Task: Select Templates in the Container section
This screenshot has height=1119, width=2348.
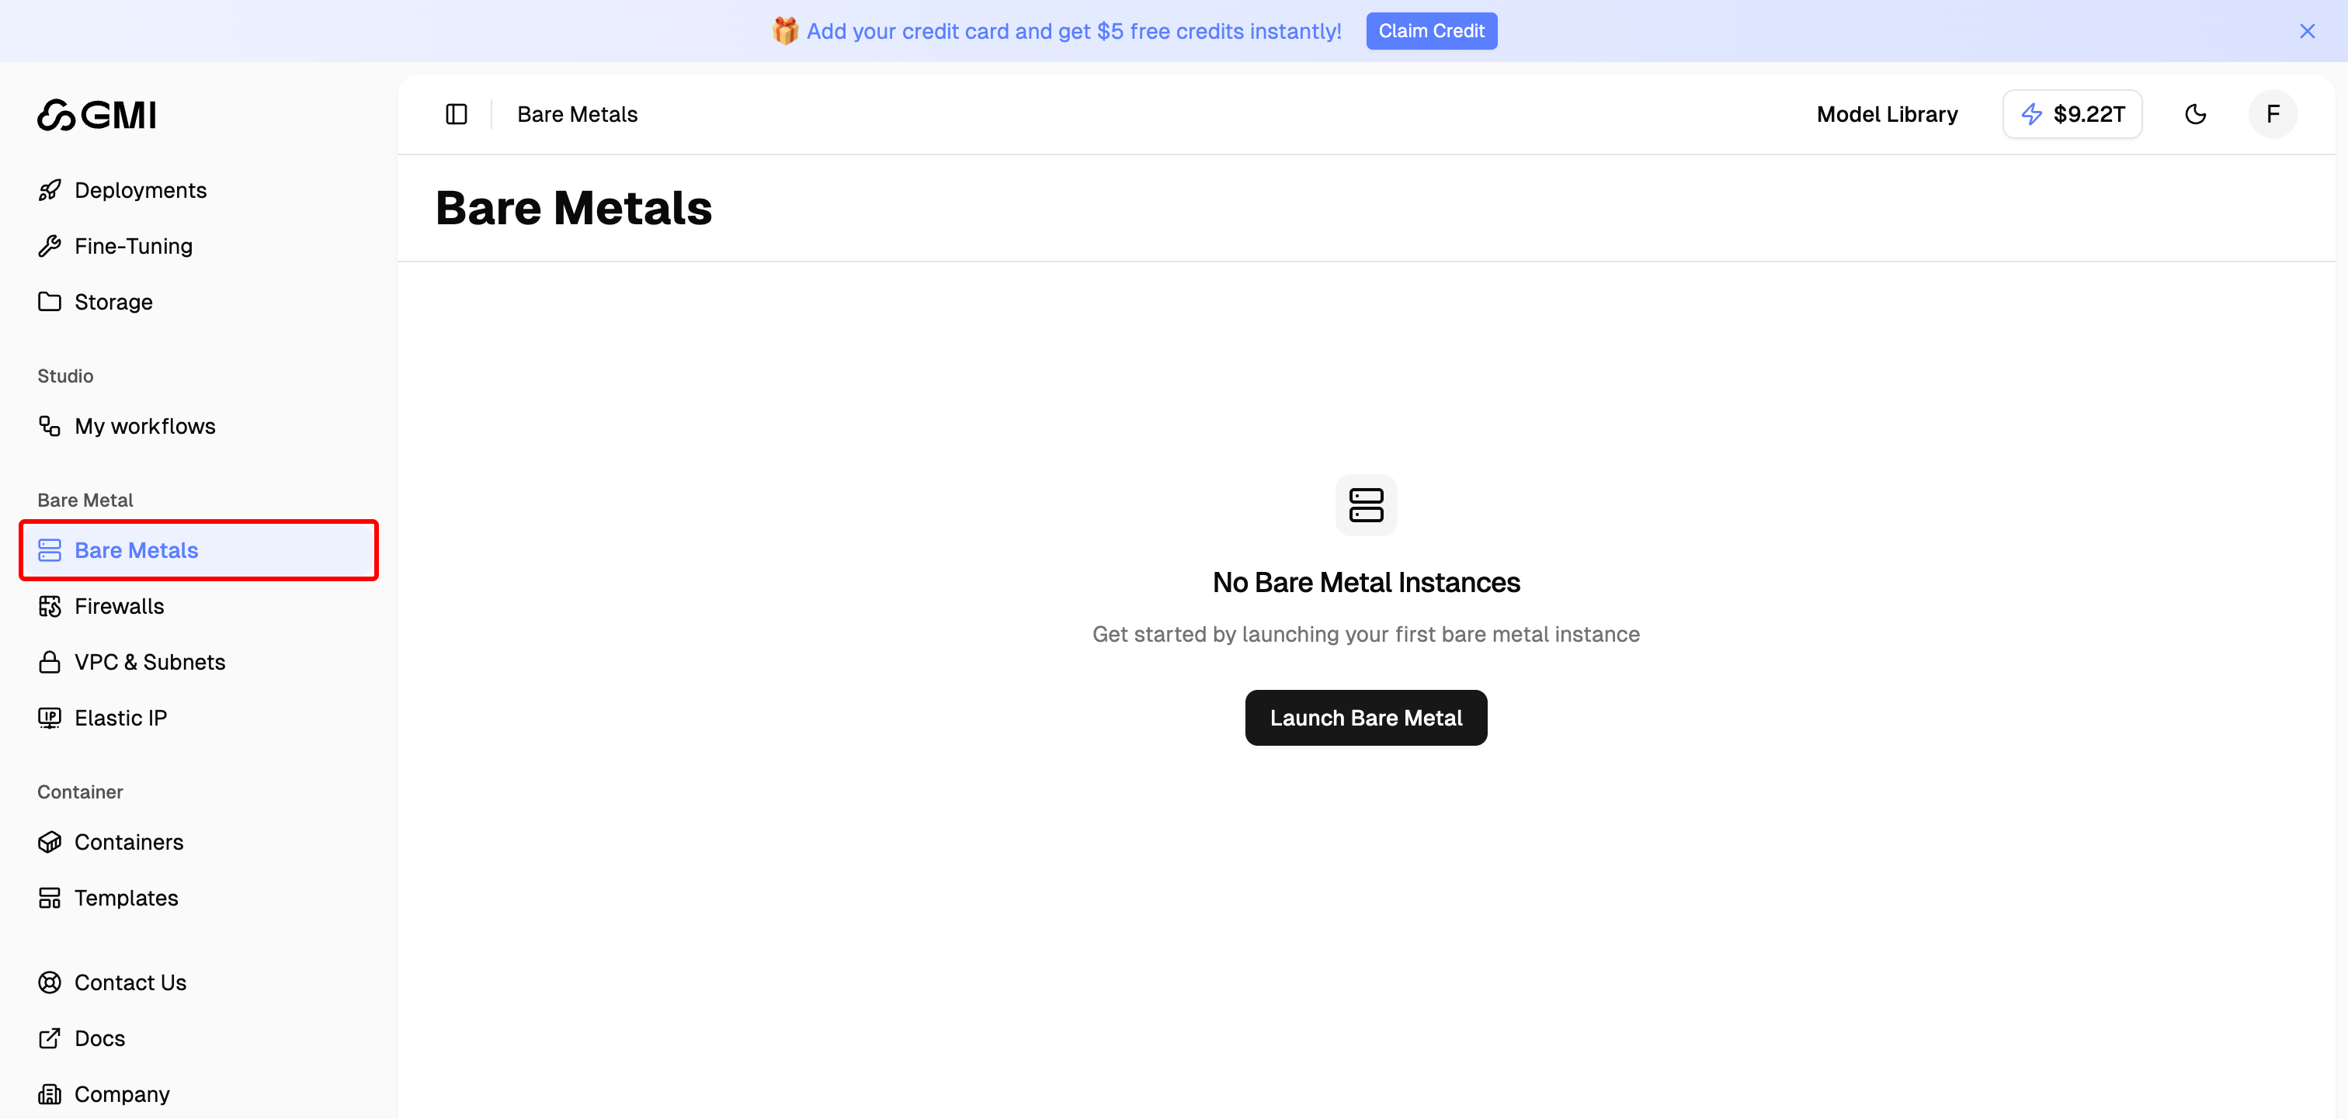Action: pyautogui.click(x=127, y=898)
